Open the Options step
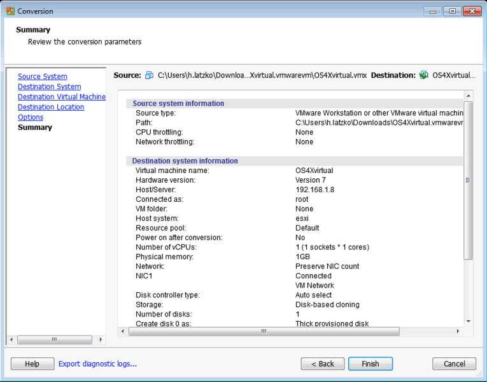 click(31, 117)
